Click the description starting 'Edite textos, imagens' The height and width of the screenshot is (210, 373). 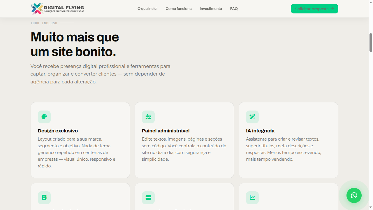point(184,149)
